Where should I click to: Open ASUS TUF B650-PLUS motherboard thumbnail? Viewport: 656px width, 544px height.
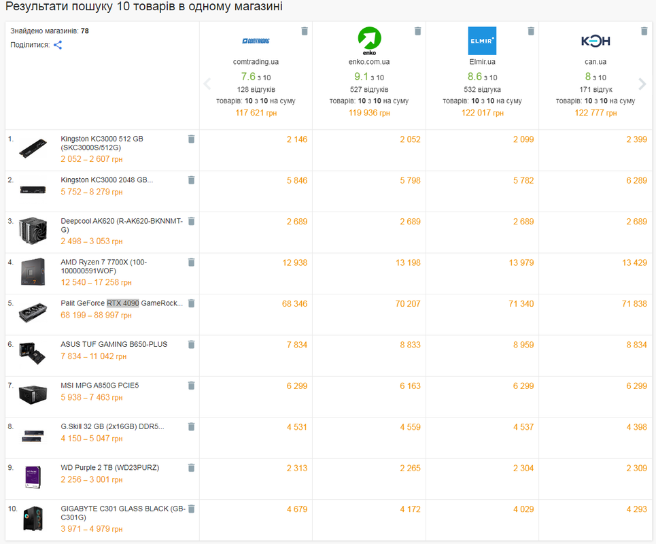click(x=33, y=354)
